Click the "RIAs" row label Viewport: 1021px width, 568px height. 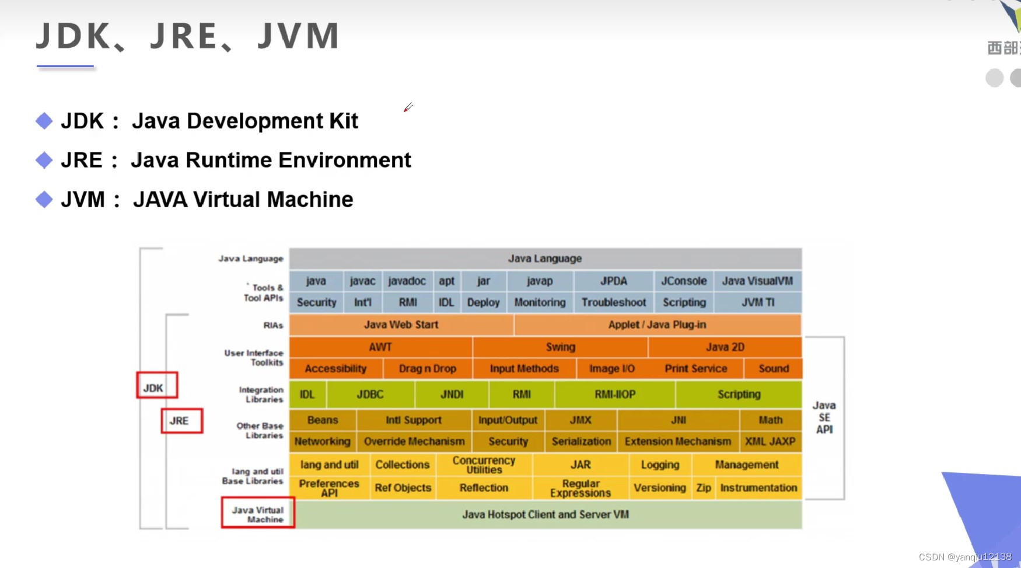(x=273, y=325)
